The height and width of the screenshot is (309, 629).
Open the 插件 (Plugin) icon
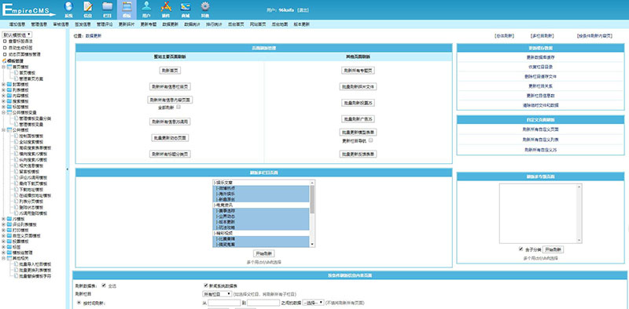[x=166, y=9]
